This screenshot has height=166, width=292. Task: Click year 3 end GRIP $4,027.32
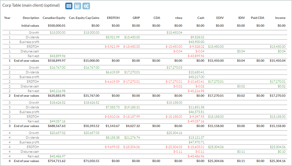tap(133, 126)
